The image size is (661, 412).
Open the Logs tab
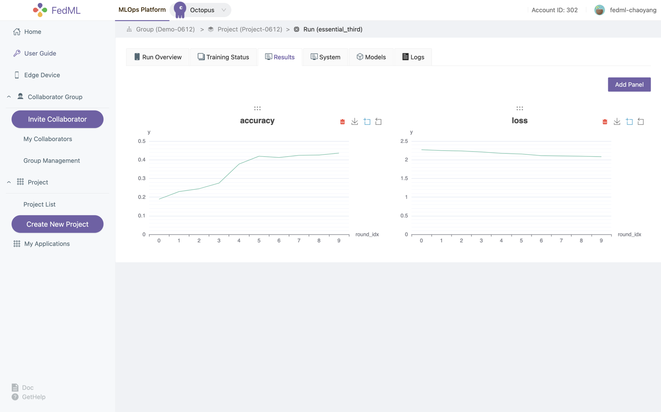point(413,57)
